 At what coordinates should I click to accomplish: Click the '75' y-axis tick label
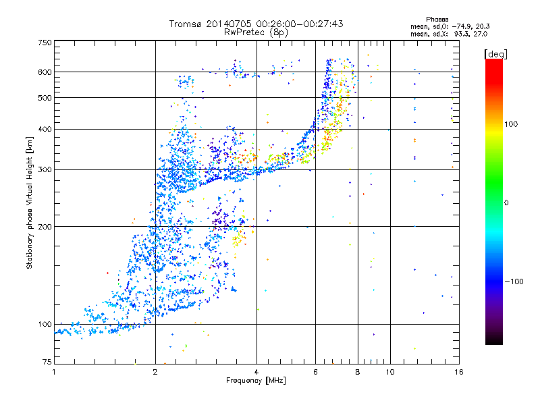pyautogui.click(x=47, y=362)
